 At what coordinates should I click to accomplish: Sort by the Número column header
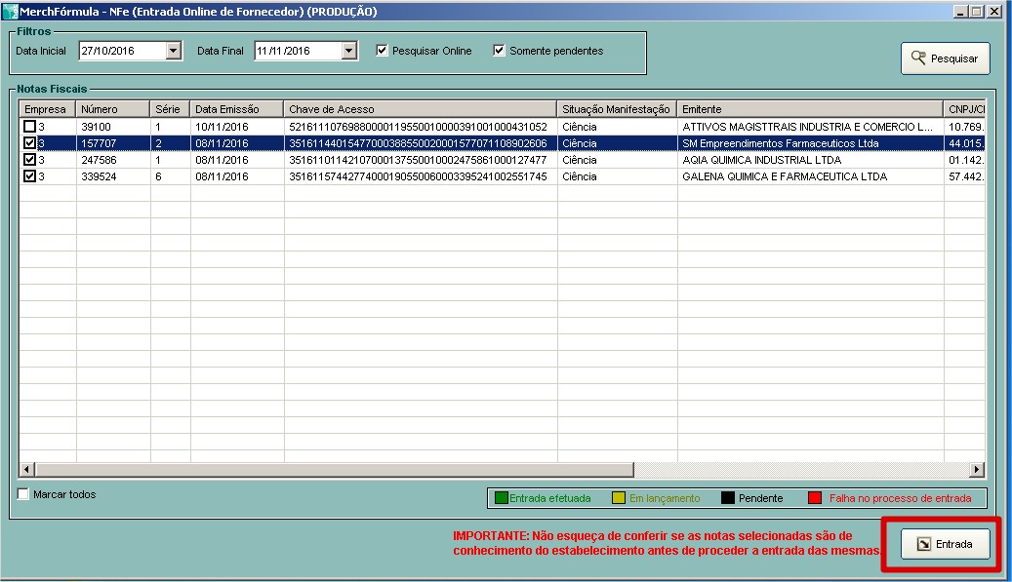[112, 109]
